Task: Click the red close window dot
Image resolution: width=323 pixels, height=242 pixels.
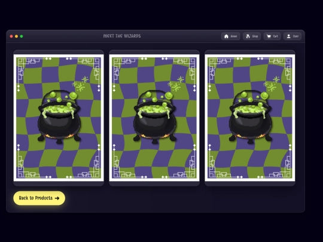Action: coord(11,36)
